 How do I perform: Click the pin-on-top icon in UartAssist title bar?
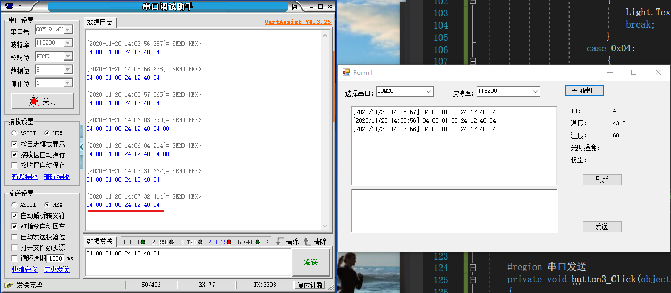pyautogui.click(x=294, y=6)
